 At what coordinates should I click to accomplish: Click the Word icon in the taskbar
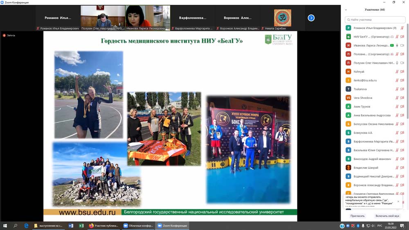point(71,226)
